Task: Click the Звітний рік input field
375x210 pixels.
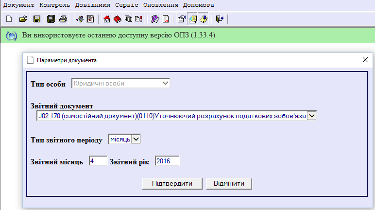Action: (x=167, y=161)
